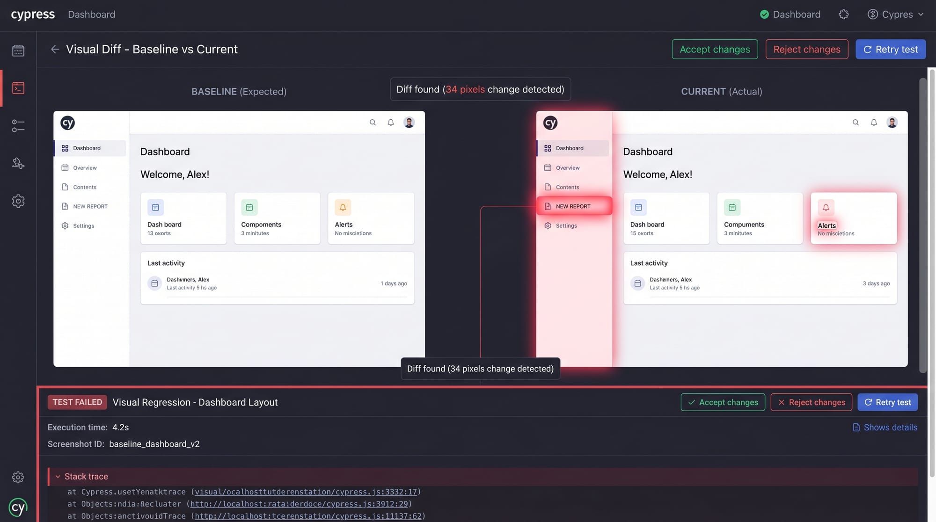Click Retry test button in top toolbar
This screenshot has width=936, height=522.
coord(890,49)
